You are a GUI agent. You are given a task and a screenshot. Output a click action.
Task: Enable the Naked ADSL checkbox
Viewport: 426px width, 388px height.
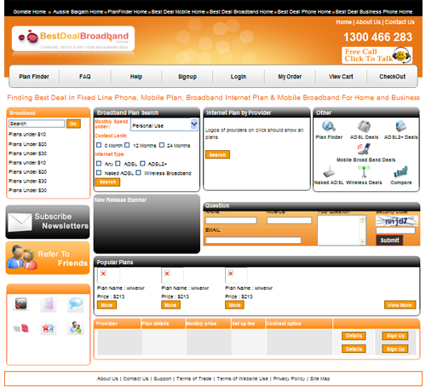coord(99,172)
